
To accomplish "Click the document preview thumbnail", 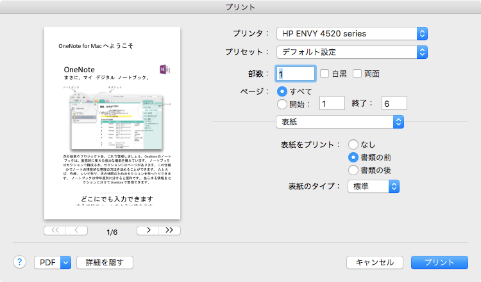I will point(112,123).
